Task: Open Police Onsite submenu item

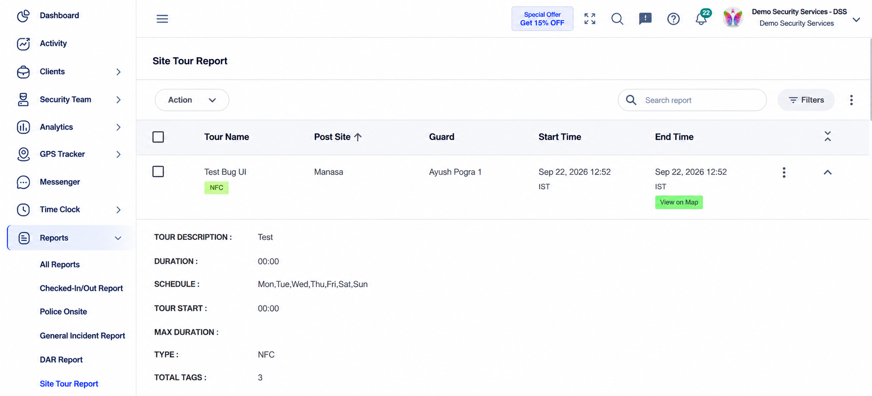Action: click(63, 312)
